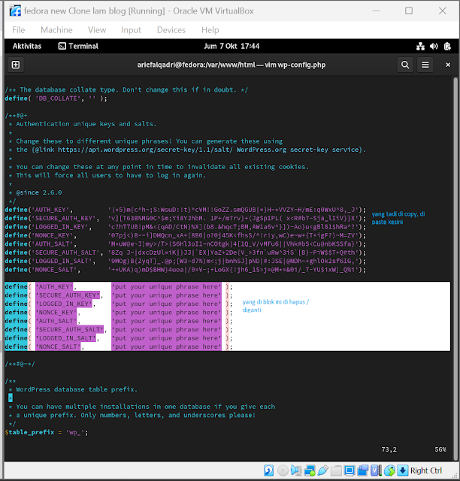
Task: Open the audio status icon in VirtualBox
Action: click(296, 470)
